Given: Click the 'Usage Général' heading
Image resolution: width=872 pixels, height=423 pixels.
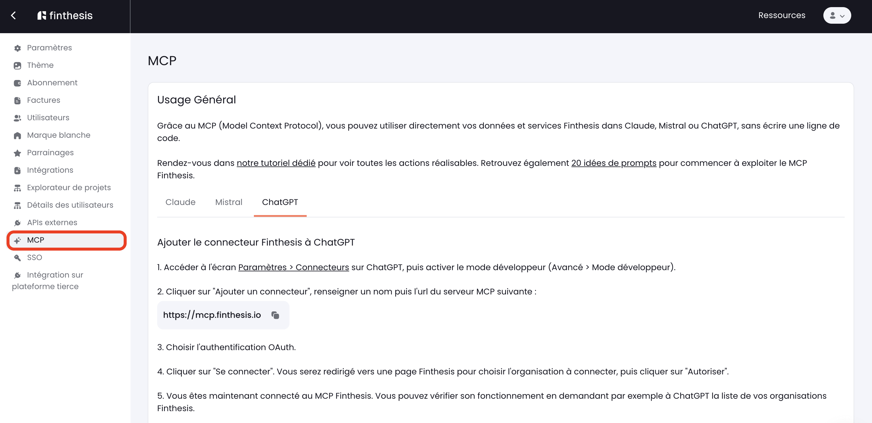Looking at the screenshot, I should click(x=196, y=100).
